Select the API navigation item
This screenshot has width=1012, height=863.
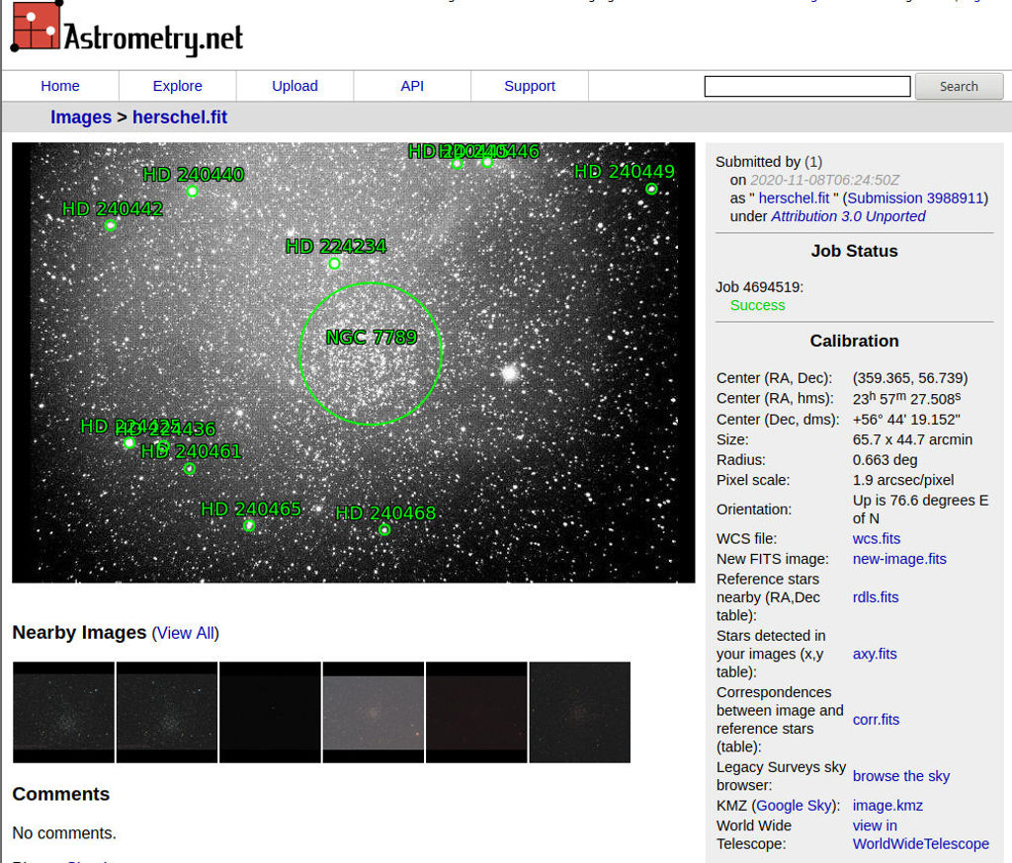(412, 86)
